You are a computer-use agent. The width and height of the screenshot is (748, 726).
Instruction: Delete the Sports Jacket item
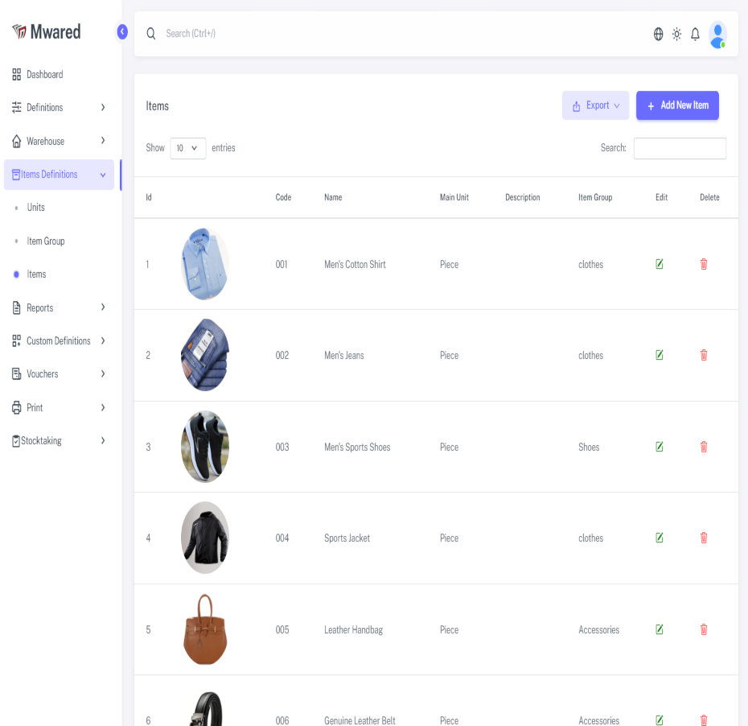click(704, 538)
